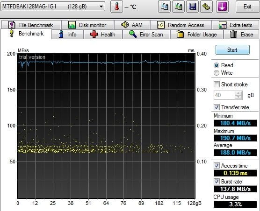This screenshot has height=211, width=260.
Task: Switch to the Folder Usage tab
Action: tap(197, 35)
